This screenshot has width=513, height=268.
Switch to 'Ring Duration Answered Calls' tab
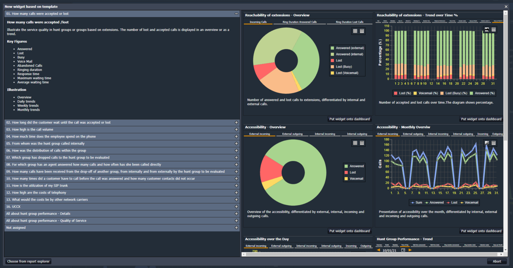tap(299, 22)
